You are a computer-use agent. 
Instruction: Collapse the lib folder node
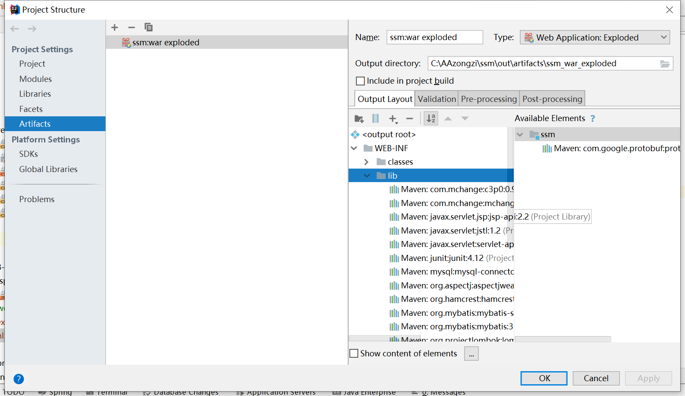click(367, 176)
